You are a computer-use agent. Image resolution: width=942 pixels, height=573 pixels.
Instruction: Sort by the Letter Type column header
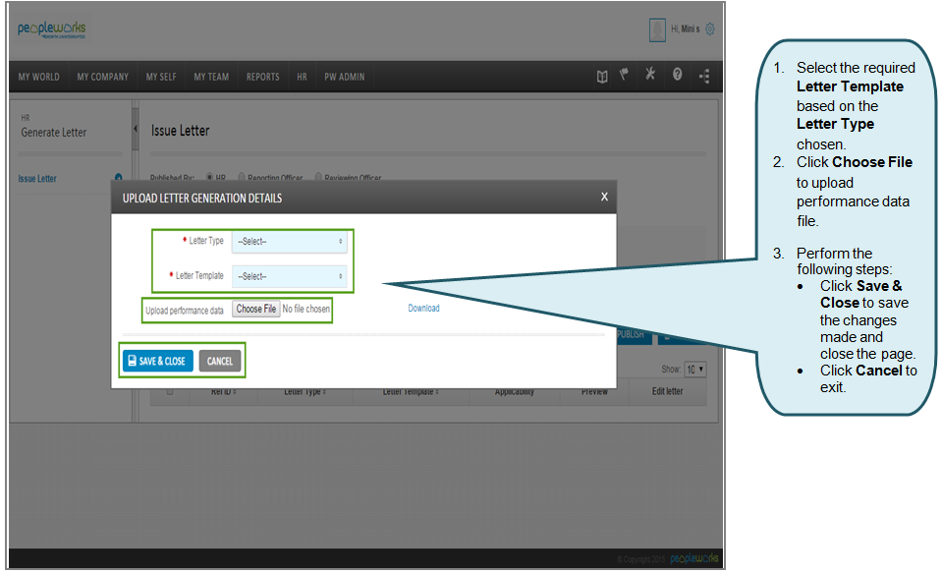[x=305, y=391]
